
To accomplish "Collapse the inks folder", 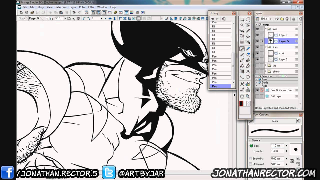I will tap(266, 29).
